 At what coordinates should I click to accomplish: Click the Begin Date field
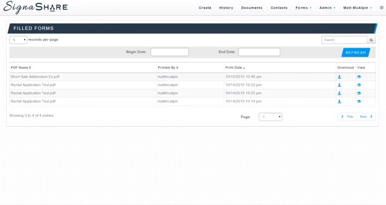click(x=169, y=52)
